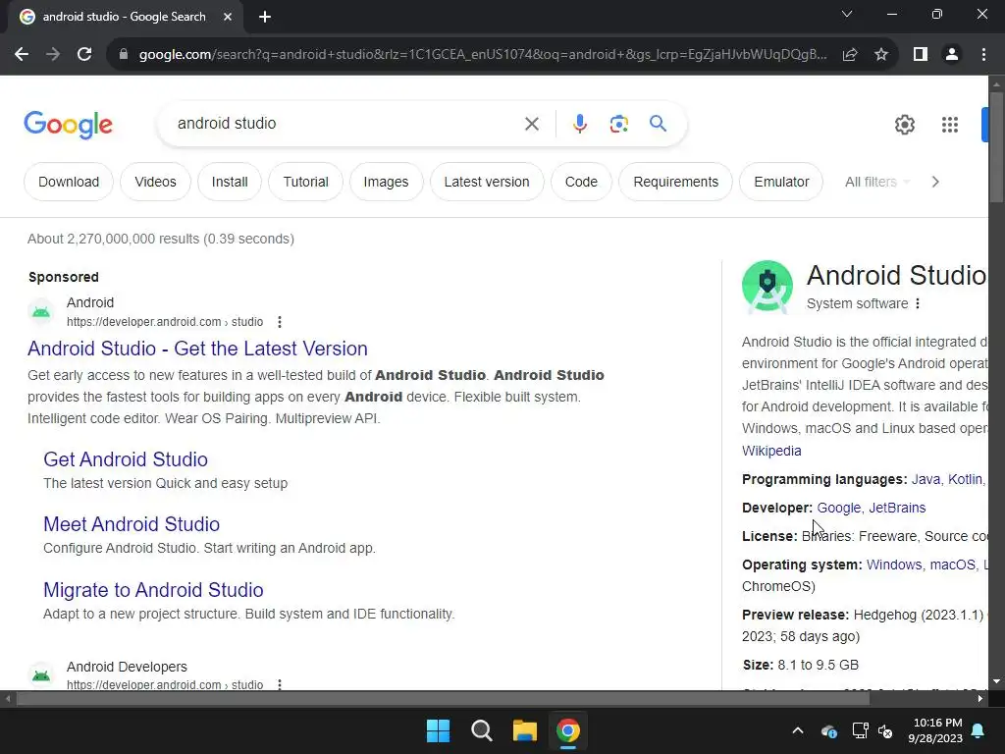
Task: Go to Google homepage via logo
Action: pyautogui.click(x=68, y=125)
